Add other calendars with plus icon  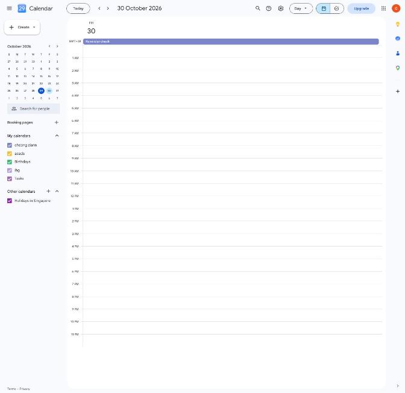click(48, 191)
